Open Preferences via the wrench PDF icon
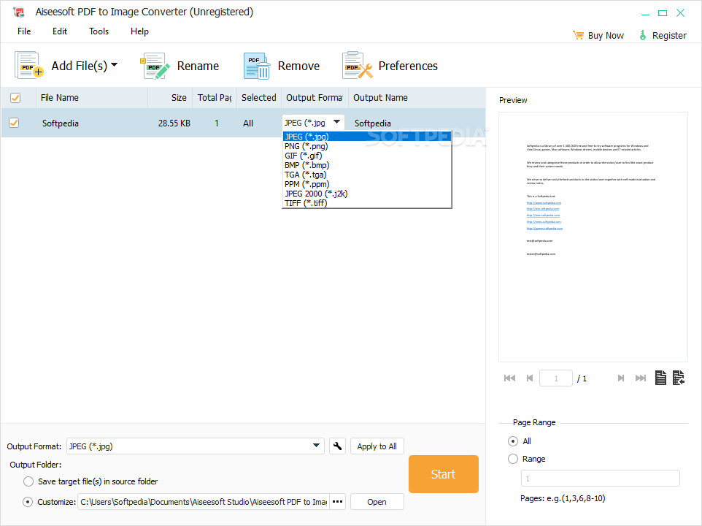This screenshot has height=526, width=702. (x=358, y=66)
